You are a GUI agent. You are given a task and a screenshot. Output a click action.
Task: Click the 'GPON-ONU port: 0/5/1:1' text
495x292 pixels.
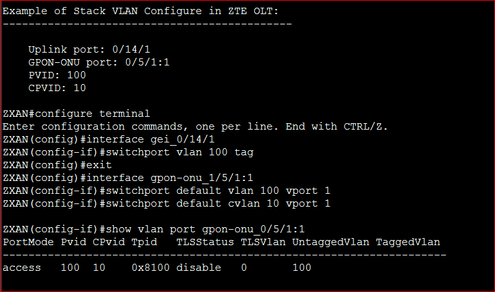[99, 62]
